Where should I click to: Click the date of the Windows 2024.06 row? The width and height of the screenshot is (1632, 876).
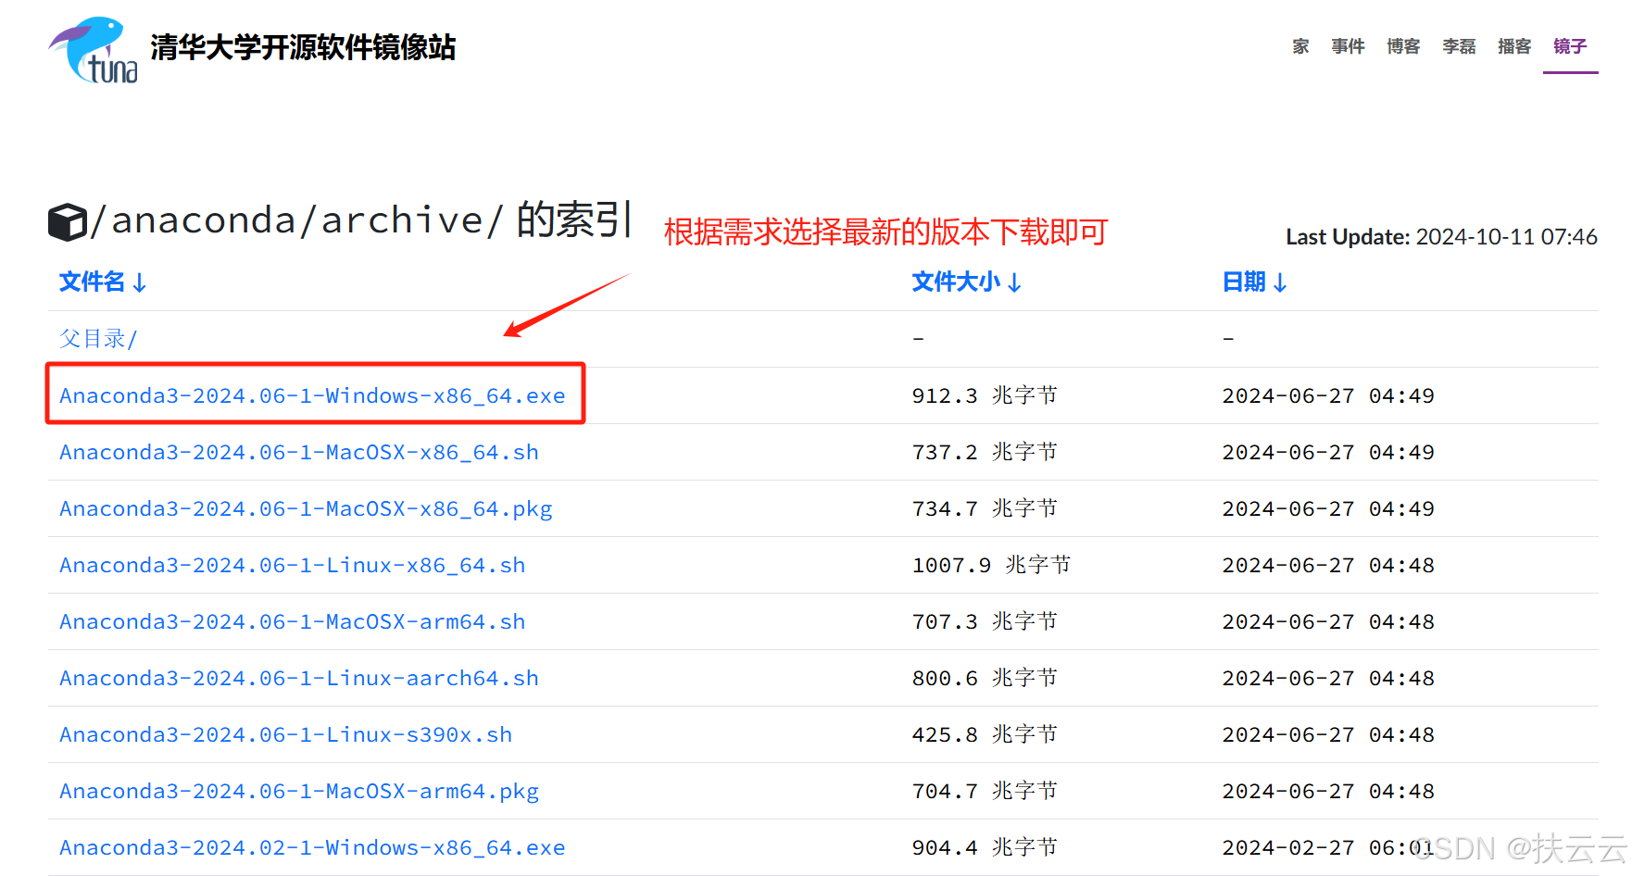[x=1328, y=396]
